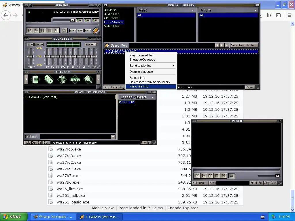Click playlist Add button
Screen dimensions: 295x221
pyautogui.click(x=27, y=142)
